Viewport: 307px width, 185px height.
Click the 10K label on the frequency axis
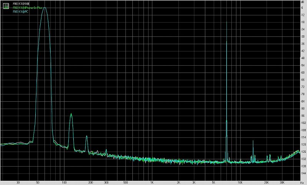point(240,182)
